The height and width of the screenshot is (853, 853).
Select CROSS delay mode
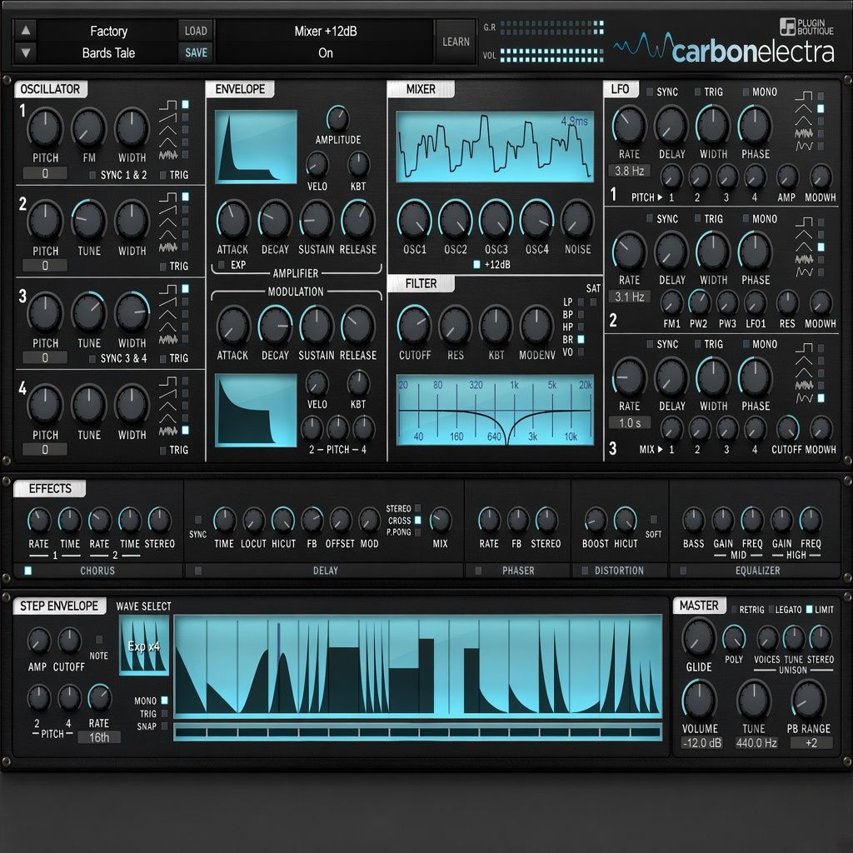click(x=418, y=521)
